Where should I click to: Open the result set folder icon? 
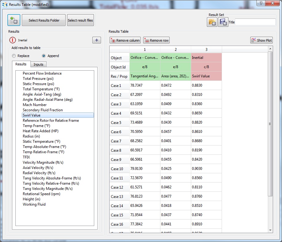click(212, 22)
